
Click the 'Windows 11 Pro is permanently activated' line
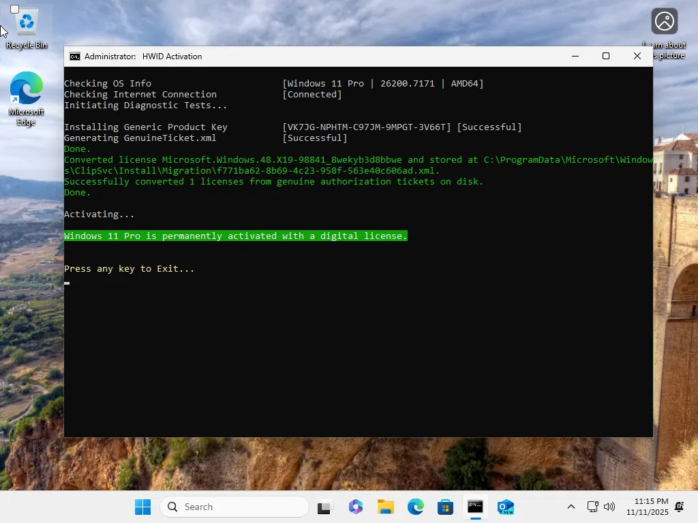click(x=235, y=236)
